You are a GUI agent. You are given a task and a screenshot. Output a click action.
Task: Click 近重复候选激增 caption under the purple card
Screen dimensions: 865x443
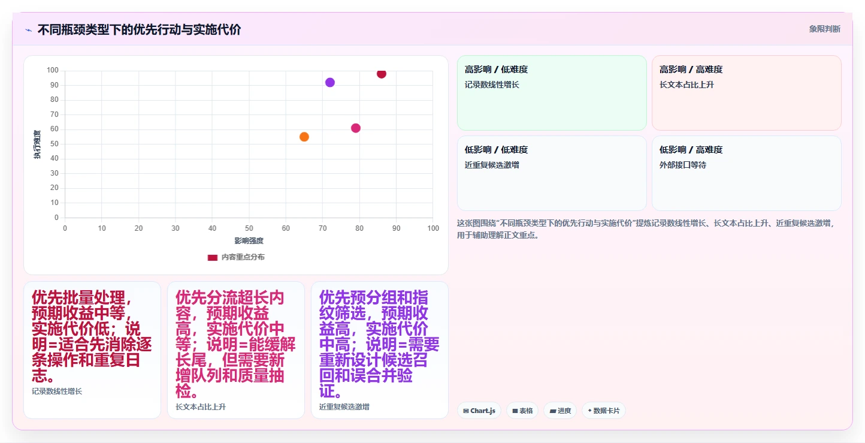(x=344, y=407)
